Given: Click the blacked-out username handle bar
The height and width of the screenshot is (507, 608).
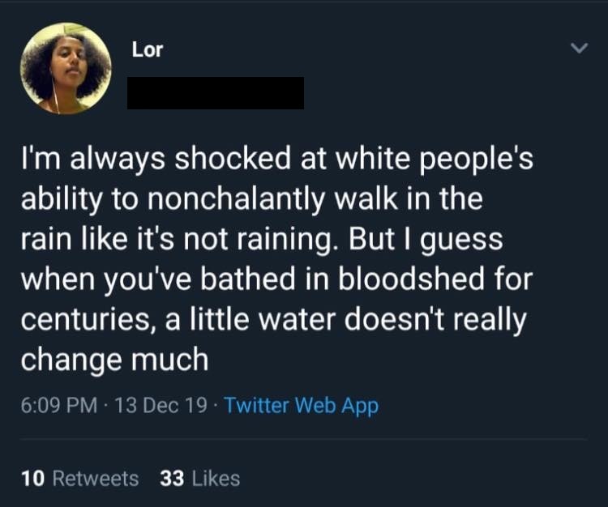Looking at the screenshot, I should (x=216, y=93).
